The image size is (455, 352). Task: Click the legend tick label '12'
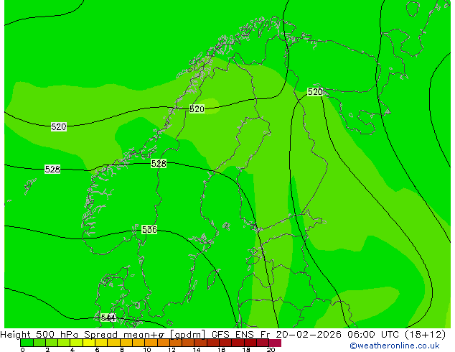(x=172, y=350)
